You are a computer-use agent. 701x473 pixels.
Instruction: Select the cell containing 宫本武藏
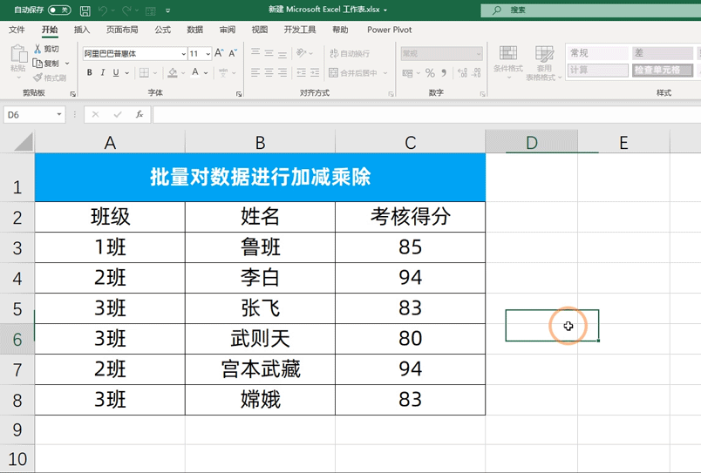pos(260,369)
